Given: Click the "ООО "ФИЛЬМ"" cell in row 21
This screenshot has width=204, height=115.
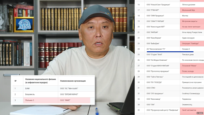Looking at the screenshot, I should [x=162, y=32].
